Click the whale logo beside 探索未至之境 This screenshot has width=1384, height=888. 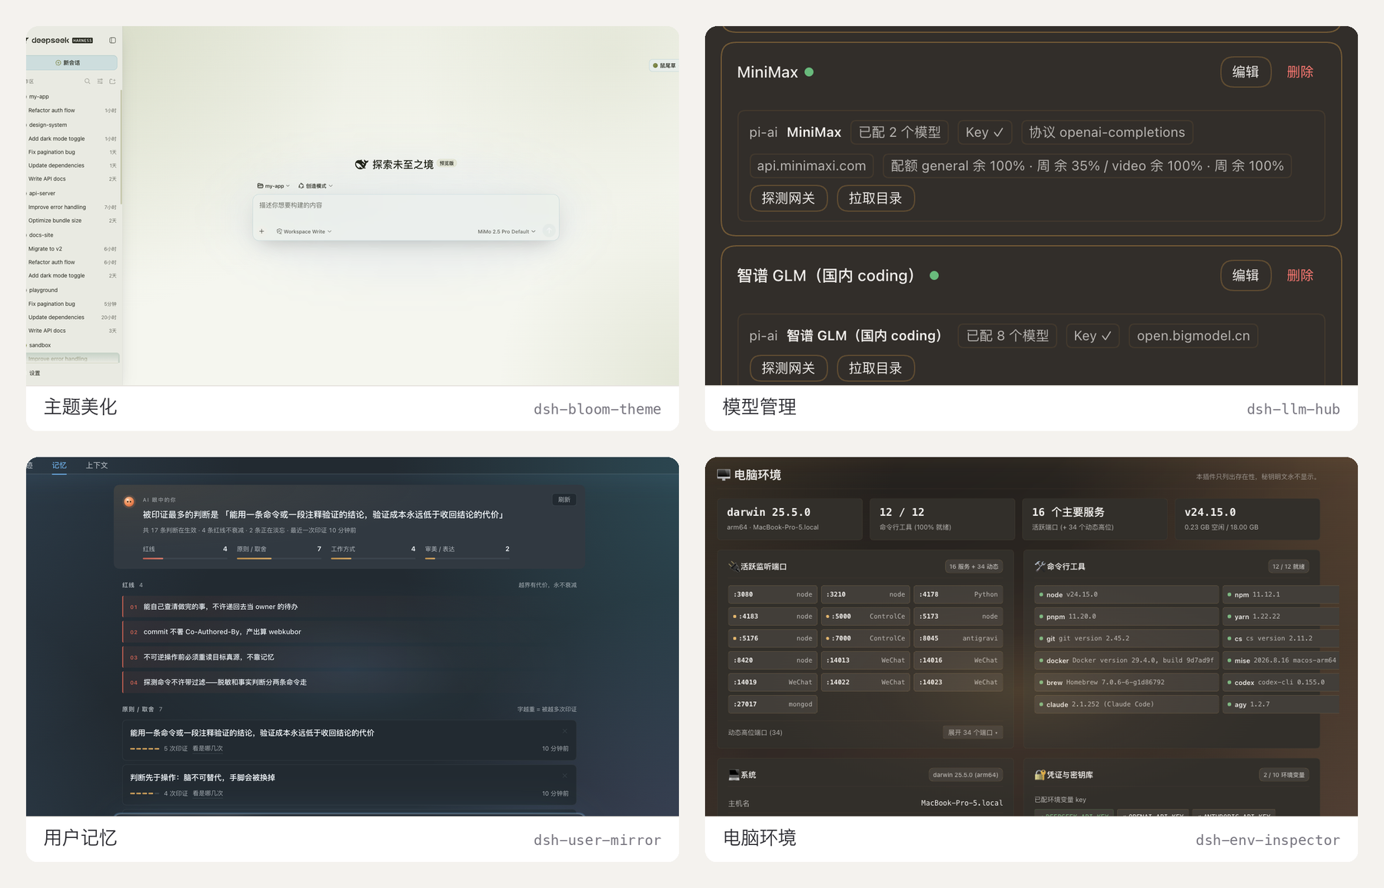click(361, 164)
